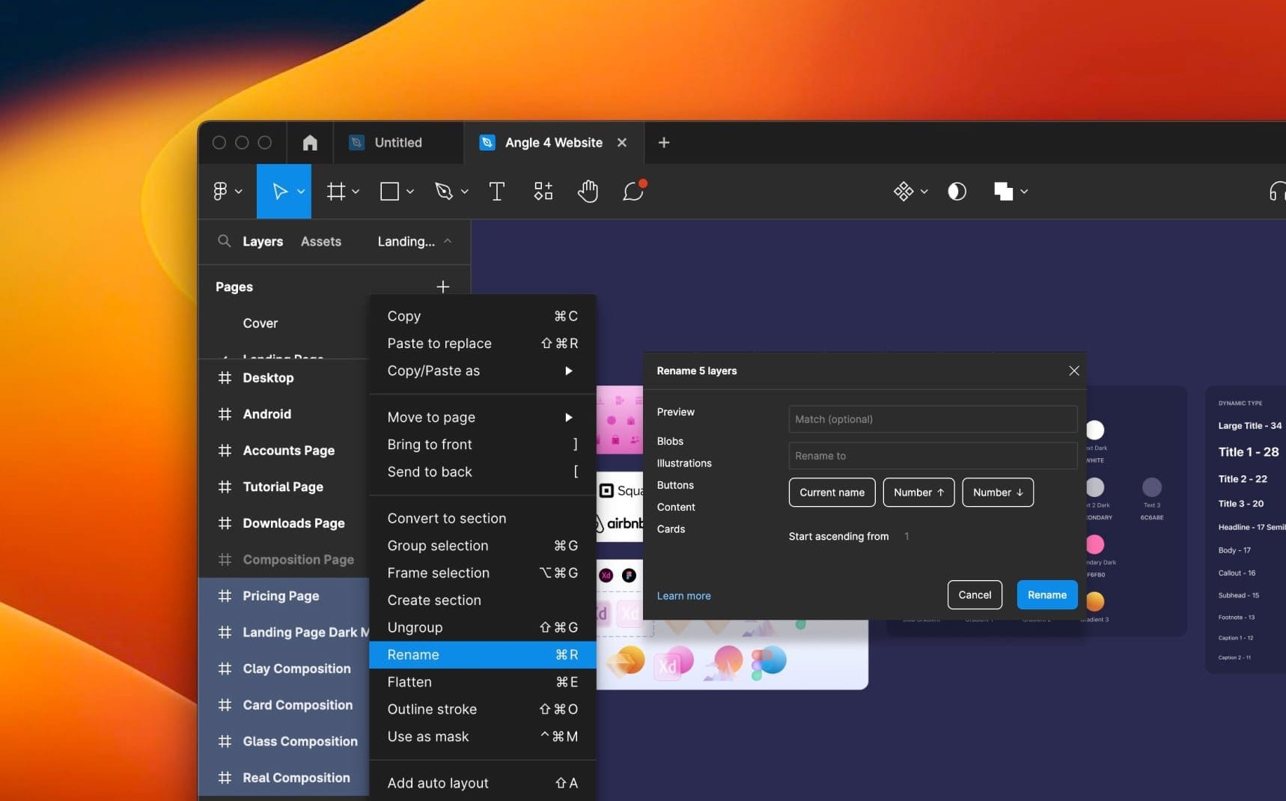Click the Home icon
The height and width of the screenshot is (801, 1286).
[310, 142]
